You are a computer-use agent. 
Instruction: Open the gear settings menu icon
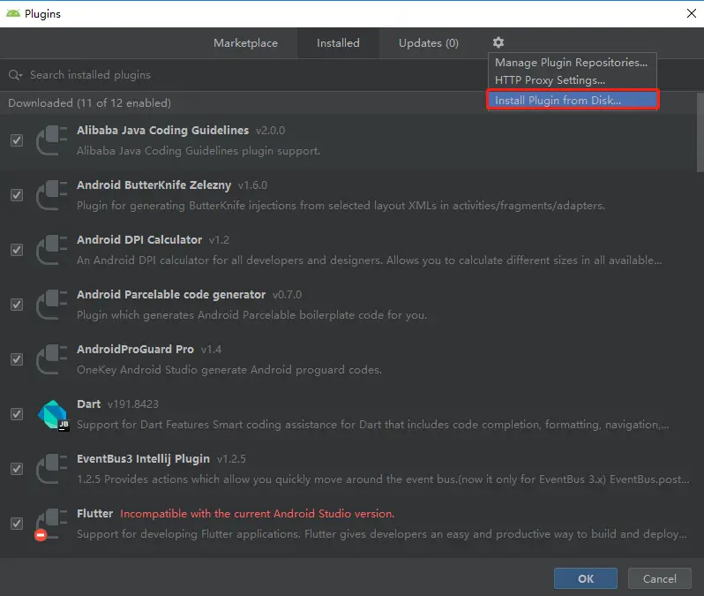click(x=498, y=42)
